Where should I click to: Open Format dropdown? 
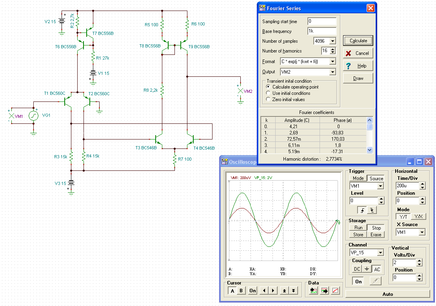(x=332, y=62)
